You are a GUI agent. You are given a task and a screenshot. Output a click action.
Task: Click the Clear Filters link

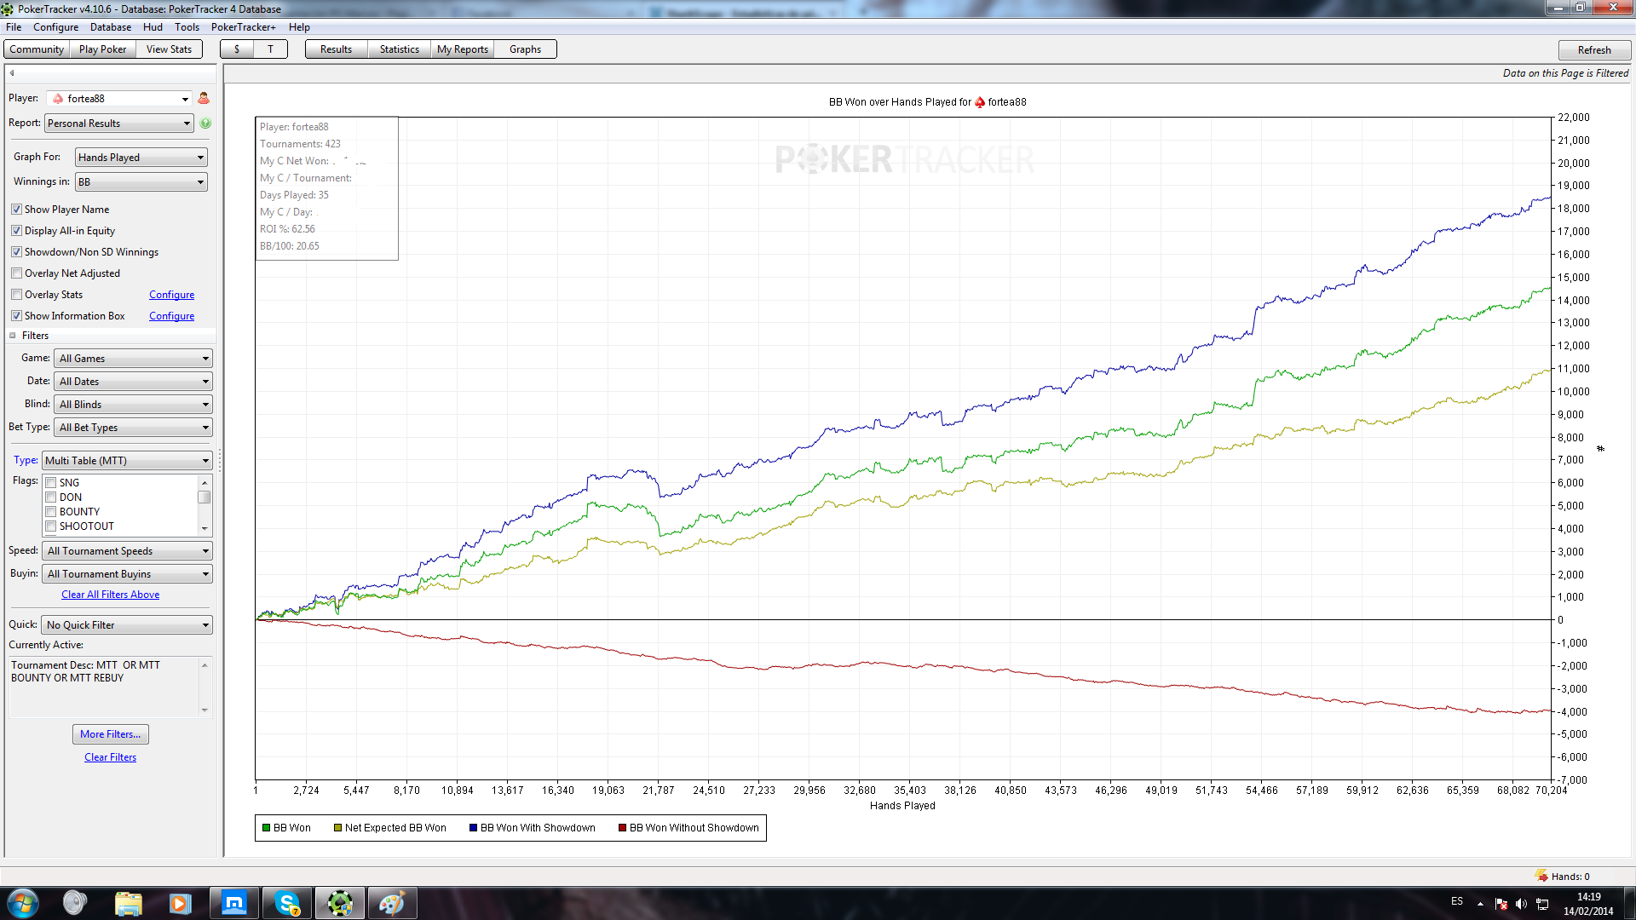coord(110,757)
